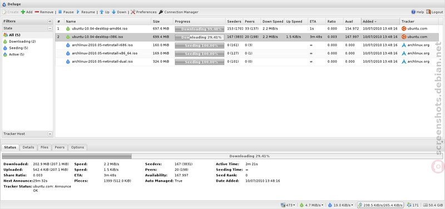Open Help
This screenshot has width=445, height=209.
pos(418,12)
